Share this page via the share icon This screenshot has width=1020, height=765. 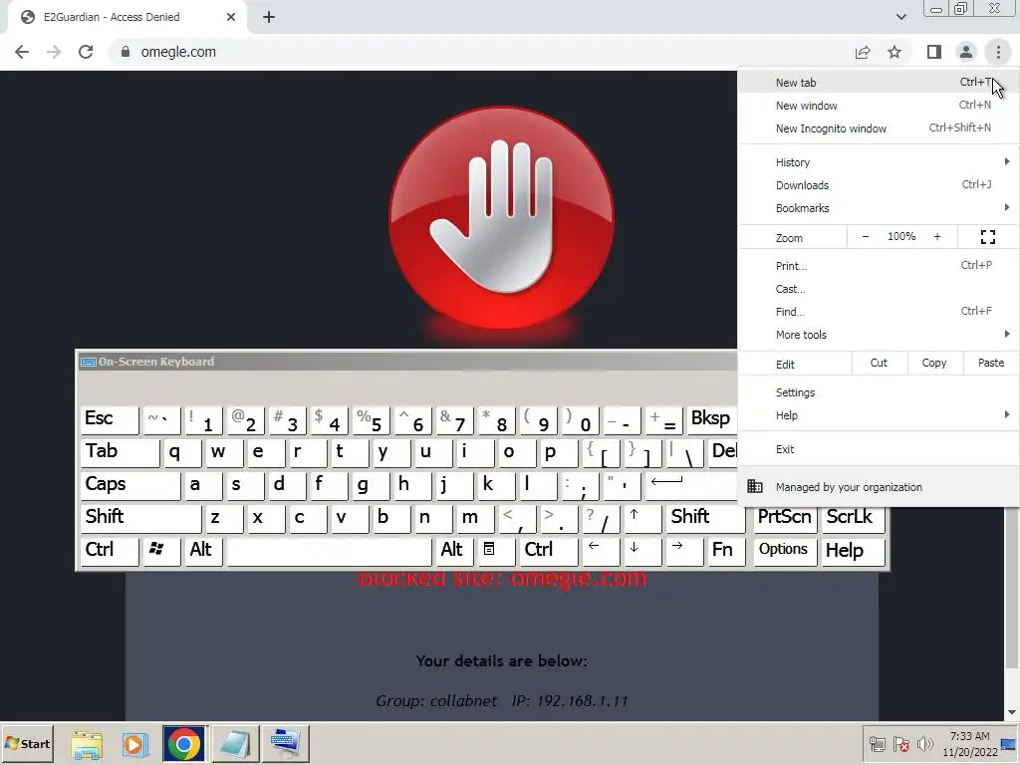863,52
